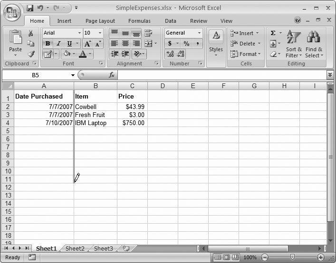
Task: Decrease the cell indent
Action: coord(115,54)
